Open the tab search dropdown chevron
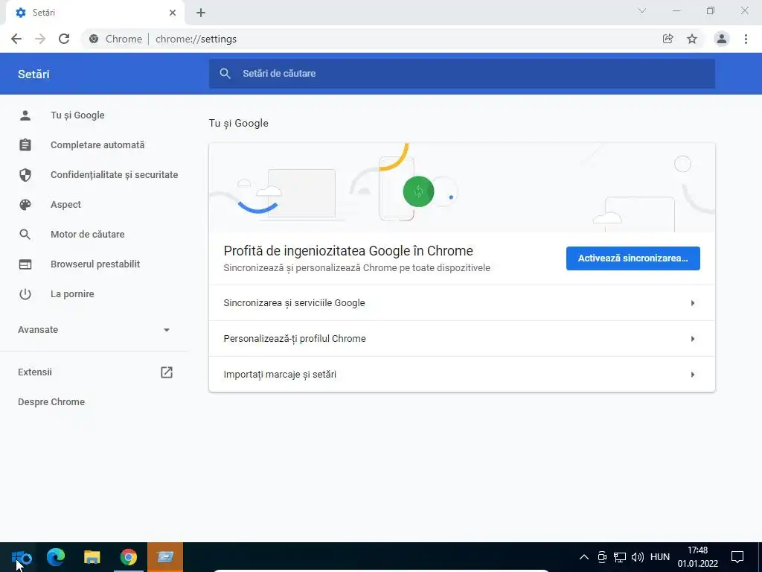 tap(642, 10)
